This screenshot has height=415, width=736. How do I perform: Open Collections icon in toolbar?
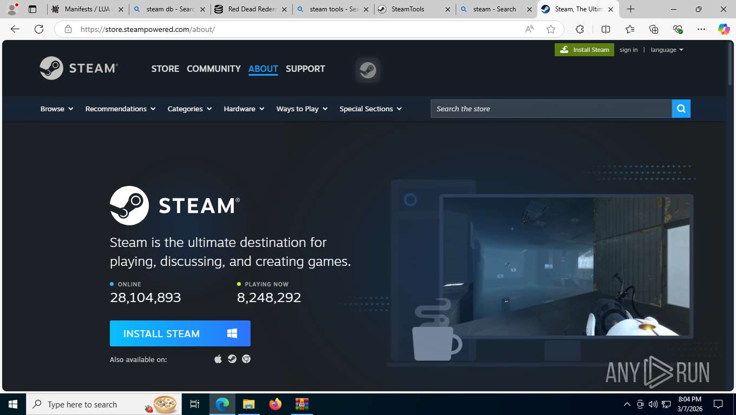(654, 29)
